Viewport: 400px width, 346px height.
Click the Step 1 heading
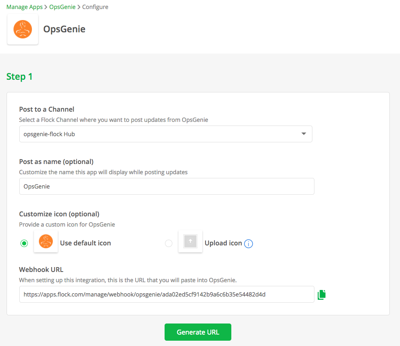tap(19, 77)
